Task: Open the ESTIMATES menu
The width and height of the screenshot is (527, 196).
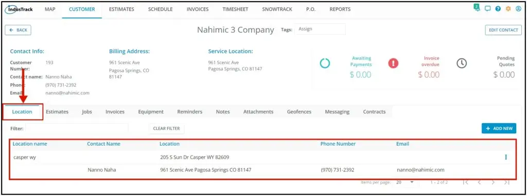Action: point(121,9)
